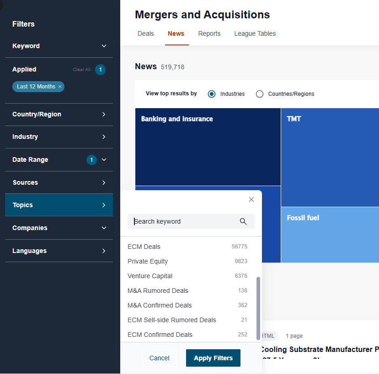
Task: Select the Countries/Regions radio button
Action: click(260, 94)
